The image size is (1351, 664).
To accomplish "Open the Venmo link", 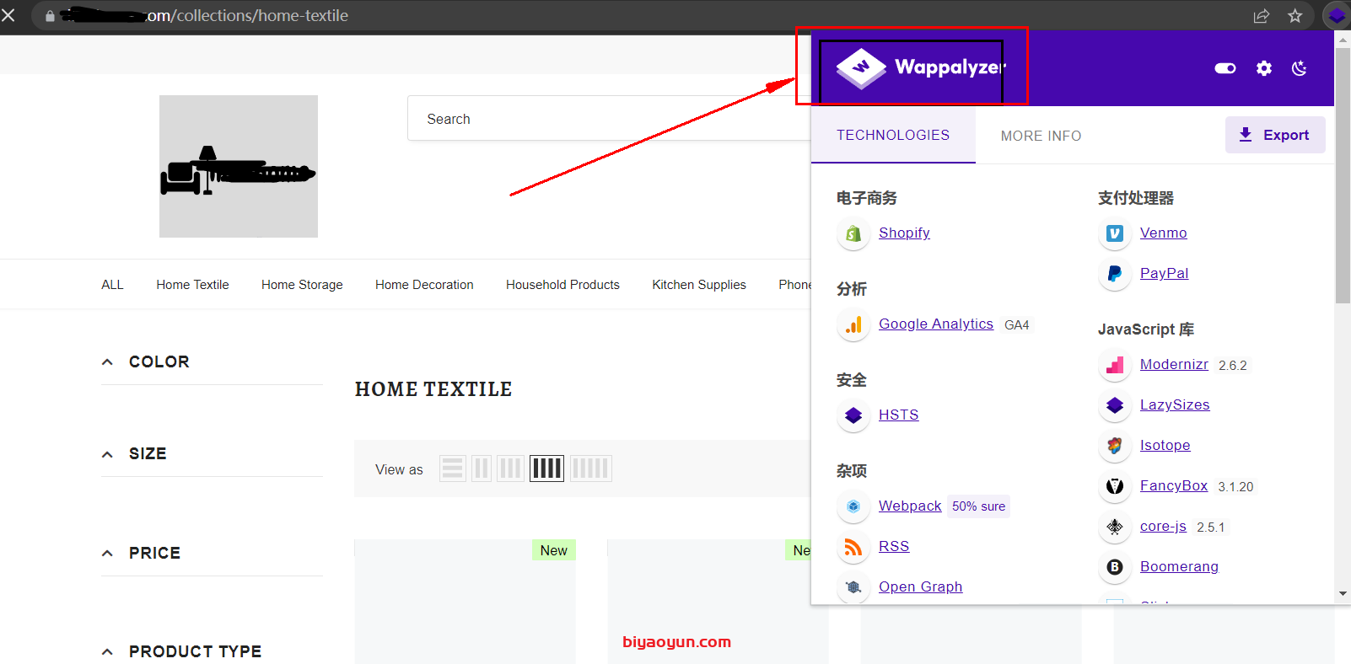I will (1164, 233).
